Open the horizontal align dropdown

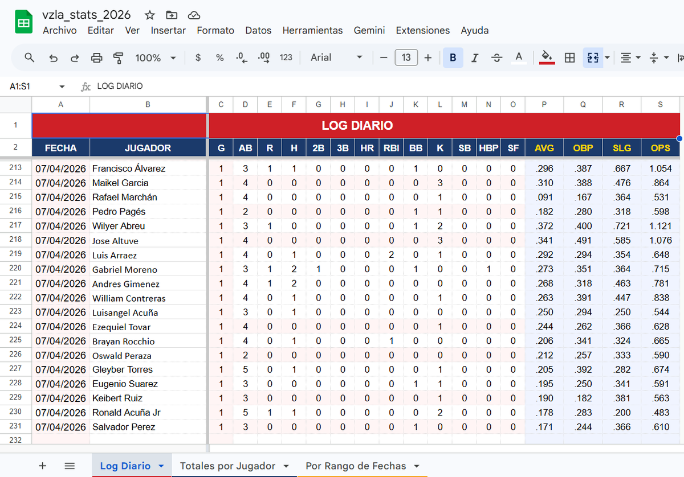pyautogui.click(x=630, y=57)
